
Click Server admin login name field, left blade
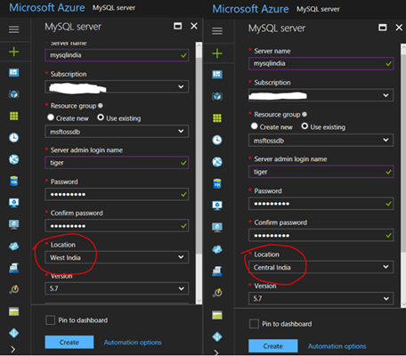click(117, 163)
